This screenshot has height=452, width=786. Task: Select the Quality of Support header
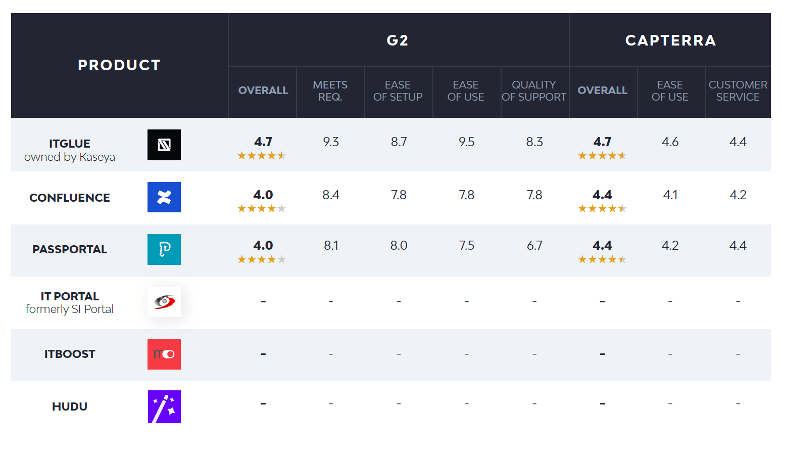(534, 91)
